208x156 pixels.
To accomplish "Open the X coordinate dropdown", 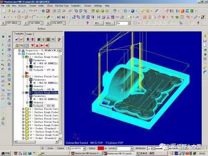I will pyautogui.click(x=19, y=23).
